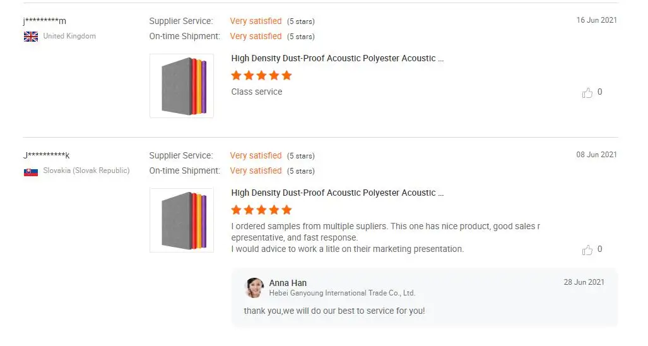Screen dimensions: 648x346
Task: Click Hebei Ganyoung International Trade Co., Ltd.
Action: [x=342, y=293]
